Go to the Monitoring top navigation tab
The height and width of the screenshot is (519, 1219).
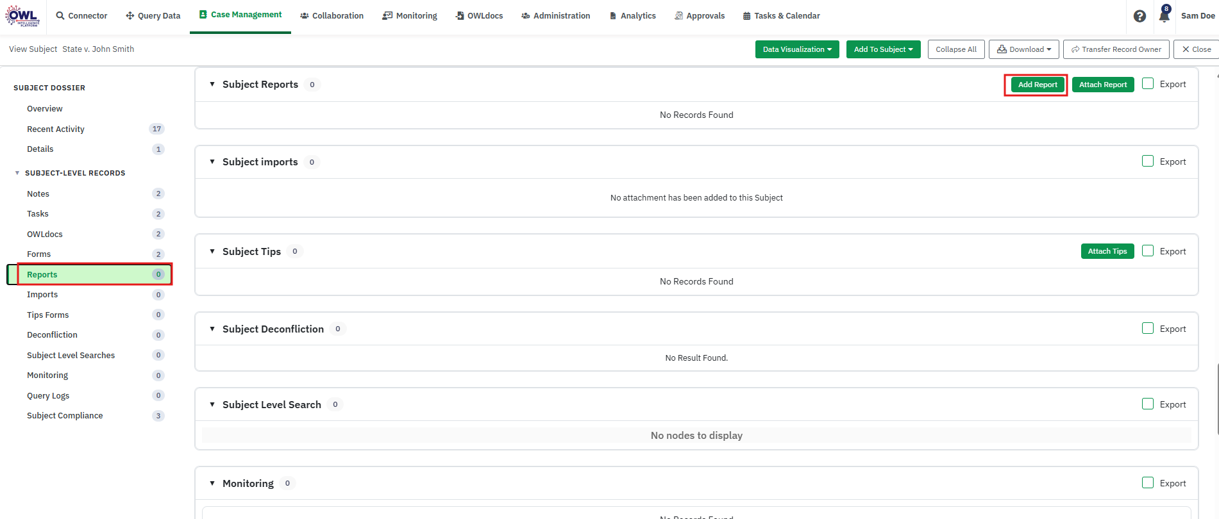(x=410, y=16)
